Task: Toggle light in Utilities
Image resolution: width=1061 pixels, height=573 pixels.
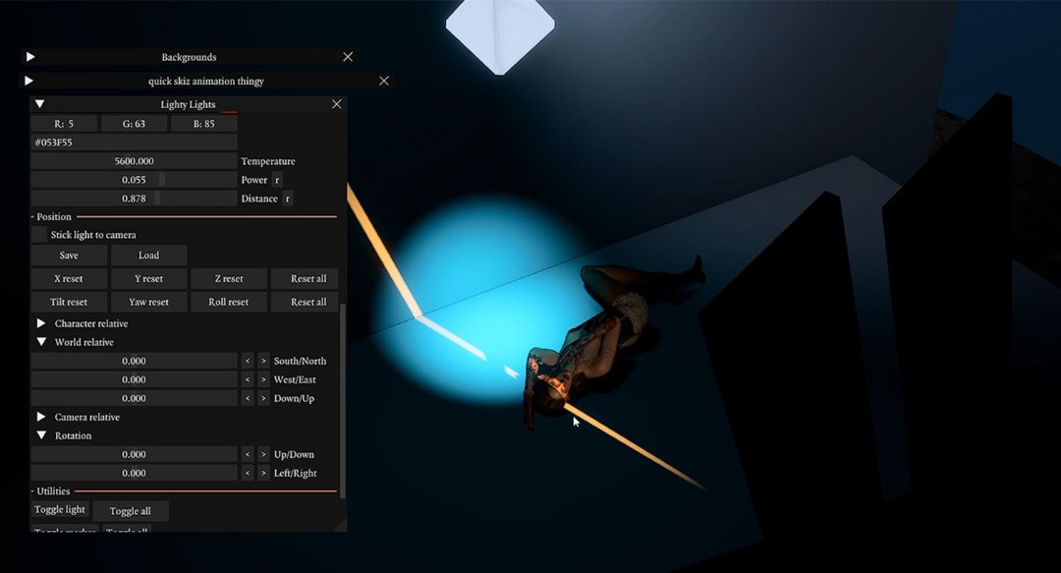Action: (60, 510)
